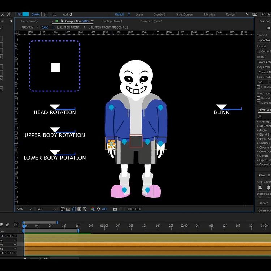Open the Work Area range dropdown

[x=264, y=62]
